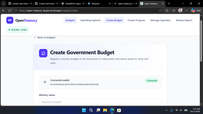Open a new browser tab with the plus icon

pos(169,4)
